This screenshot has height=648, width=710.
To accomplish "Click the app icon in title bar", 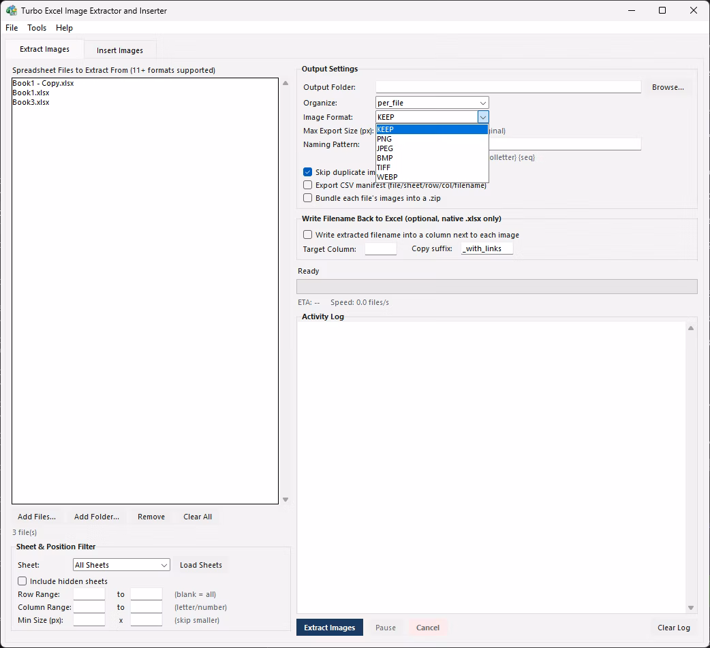I will [12, 10].
